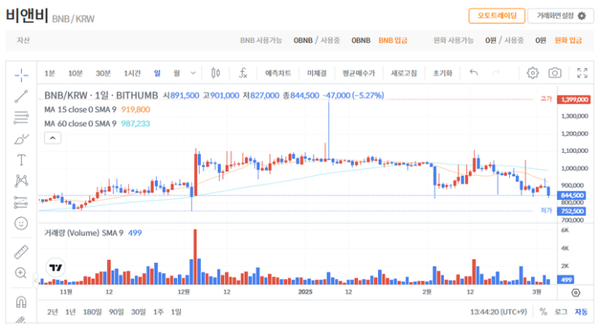The image size is (600, 328).
Task: Click the 844,500 current price label
Action: [x=572, y=195]
